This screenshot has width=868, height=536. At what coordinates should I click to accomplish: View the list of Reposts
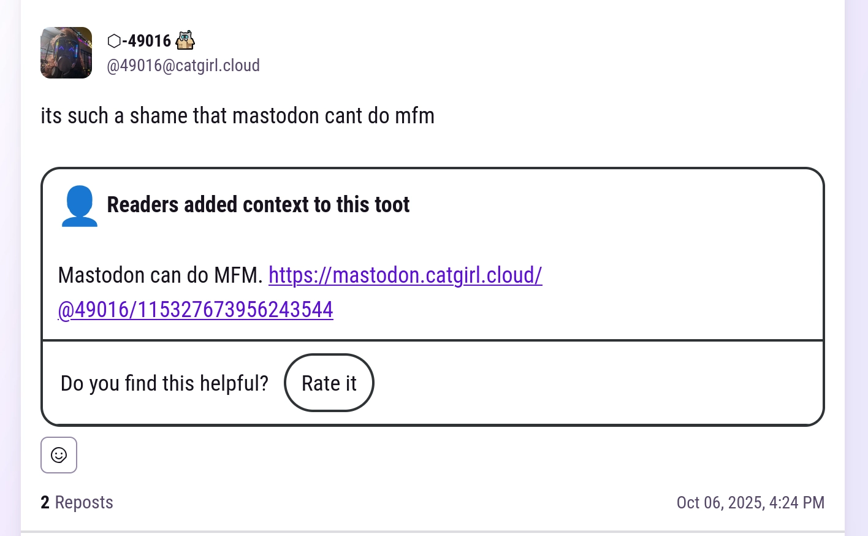point(84,502)
